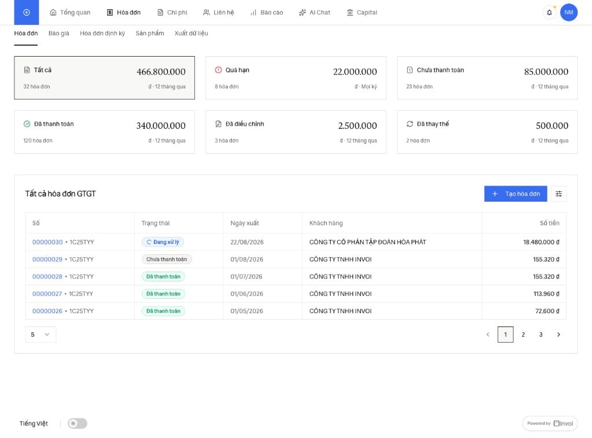Open invoice 00000026
The height and width of the screenshot is (438, 592).
pos(47,311)
